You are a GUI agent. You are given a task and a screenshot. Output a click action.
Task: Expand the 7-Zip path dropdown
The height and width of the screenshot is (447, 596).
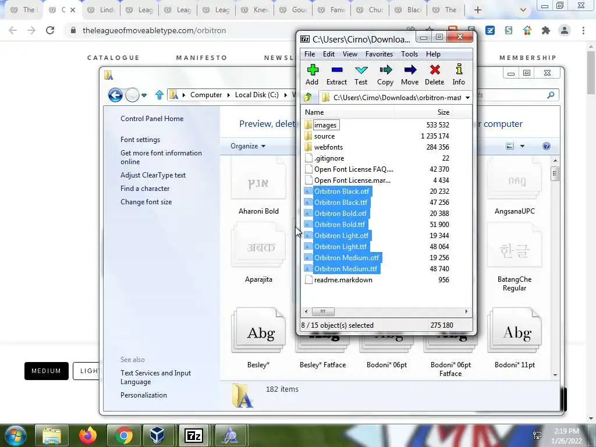(467, 98)
